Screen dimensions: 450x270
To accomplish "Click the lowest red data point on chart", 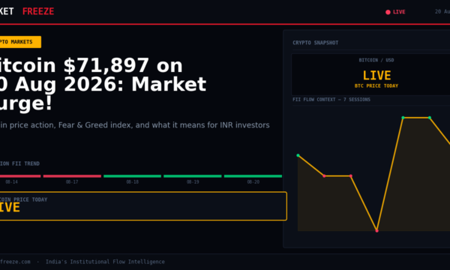I will 376,231.
